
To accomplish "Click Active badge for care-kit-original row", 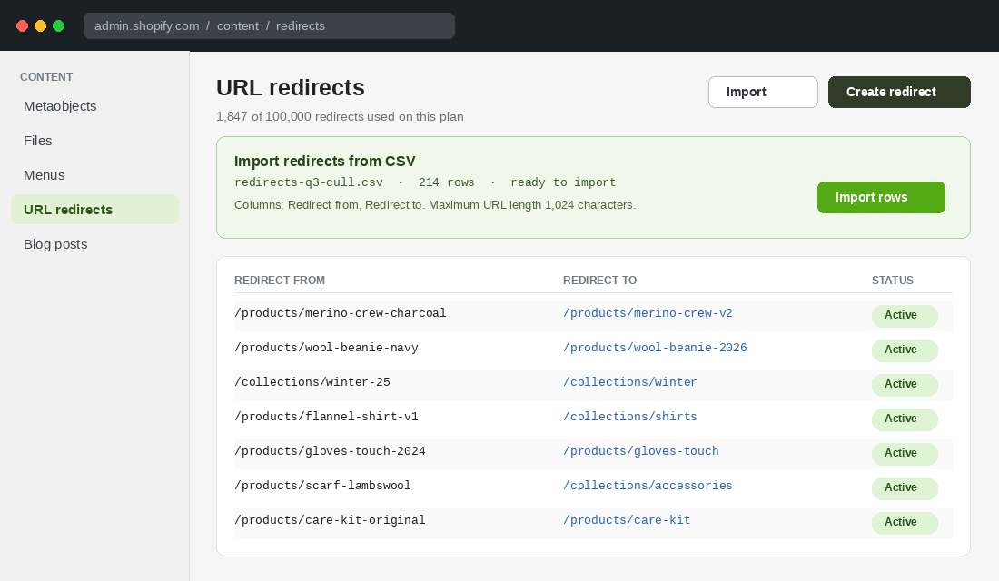I will pyautogui.click(x=905, y=522).
